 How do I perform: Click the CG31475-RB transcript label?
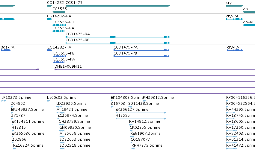coord(77,40)
